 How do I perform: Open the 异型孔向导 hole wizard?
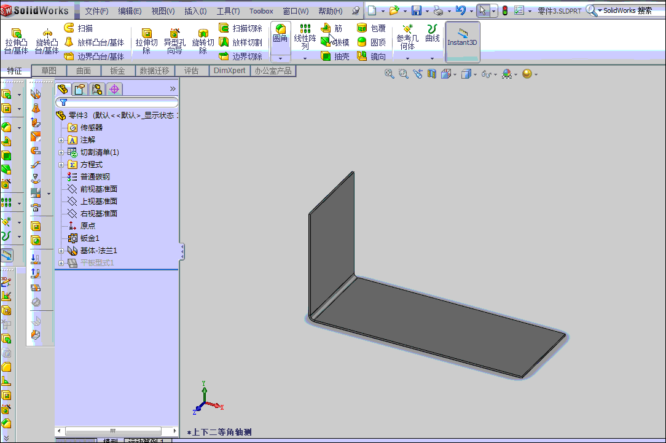(x=174, y=41)
